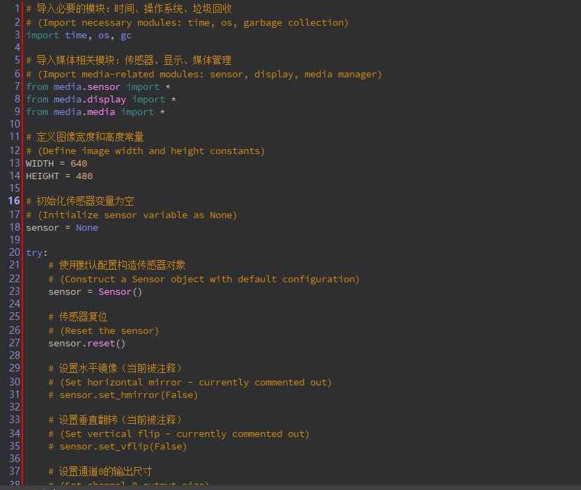Click line number 37 in the gutter
Image resolution: width=581 pixels, height=490 pixels.
[x=14, y=472]
